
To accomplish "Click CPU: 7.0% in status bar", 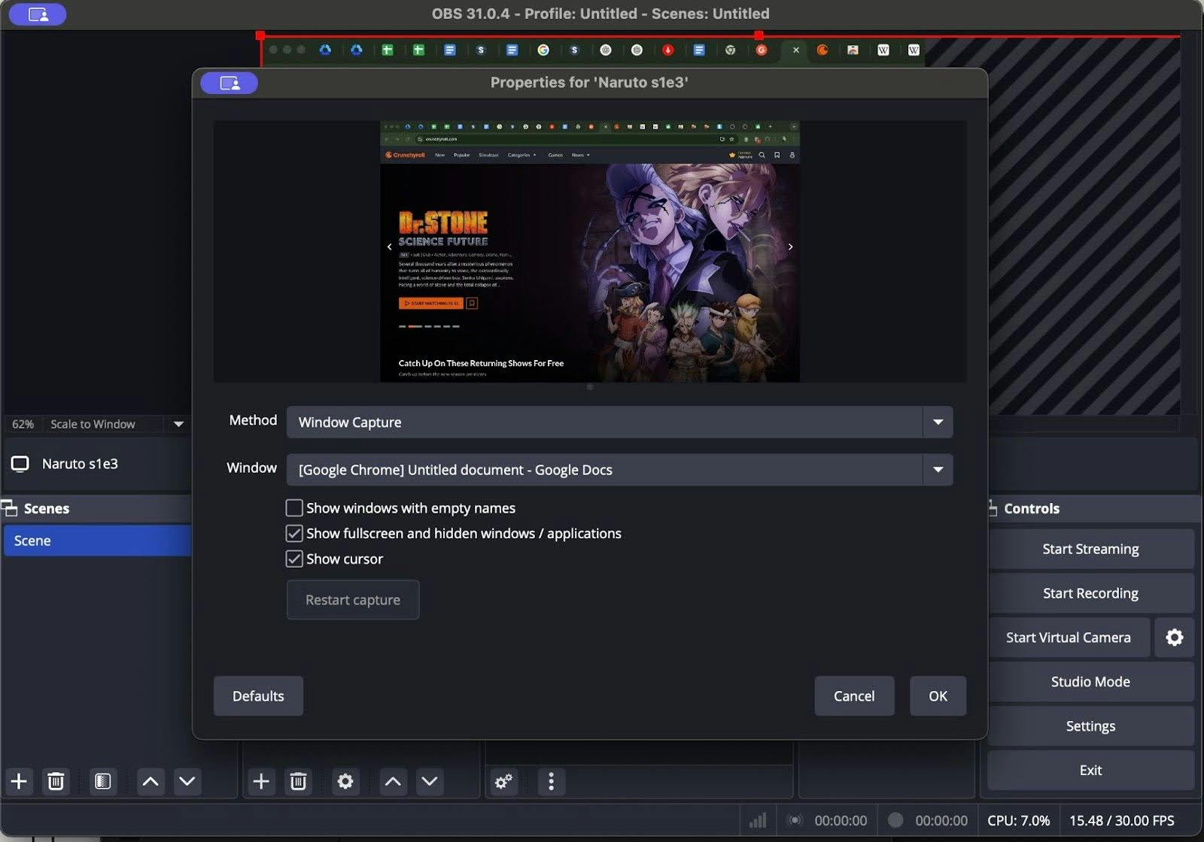I will [1018, 820].
